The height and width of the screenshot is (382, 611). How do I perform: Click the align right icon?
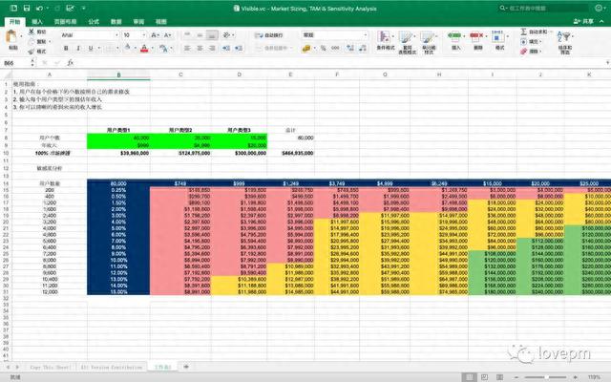point(212,49)
